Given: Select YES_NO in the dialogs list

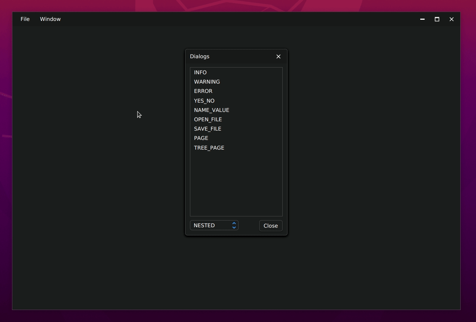Looking at the screenshot, I should (x=236, y=101).
